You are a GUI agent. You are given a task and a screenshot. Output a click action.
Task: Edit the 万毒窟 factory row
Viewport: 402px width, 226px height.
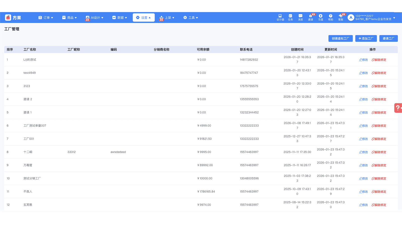tap(363, 165)
